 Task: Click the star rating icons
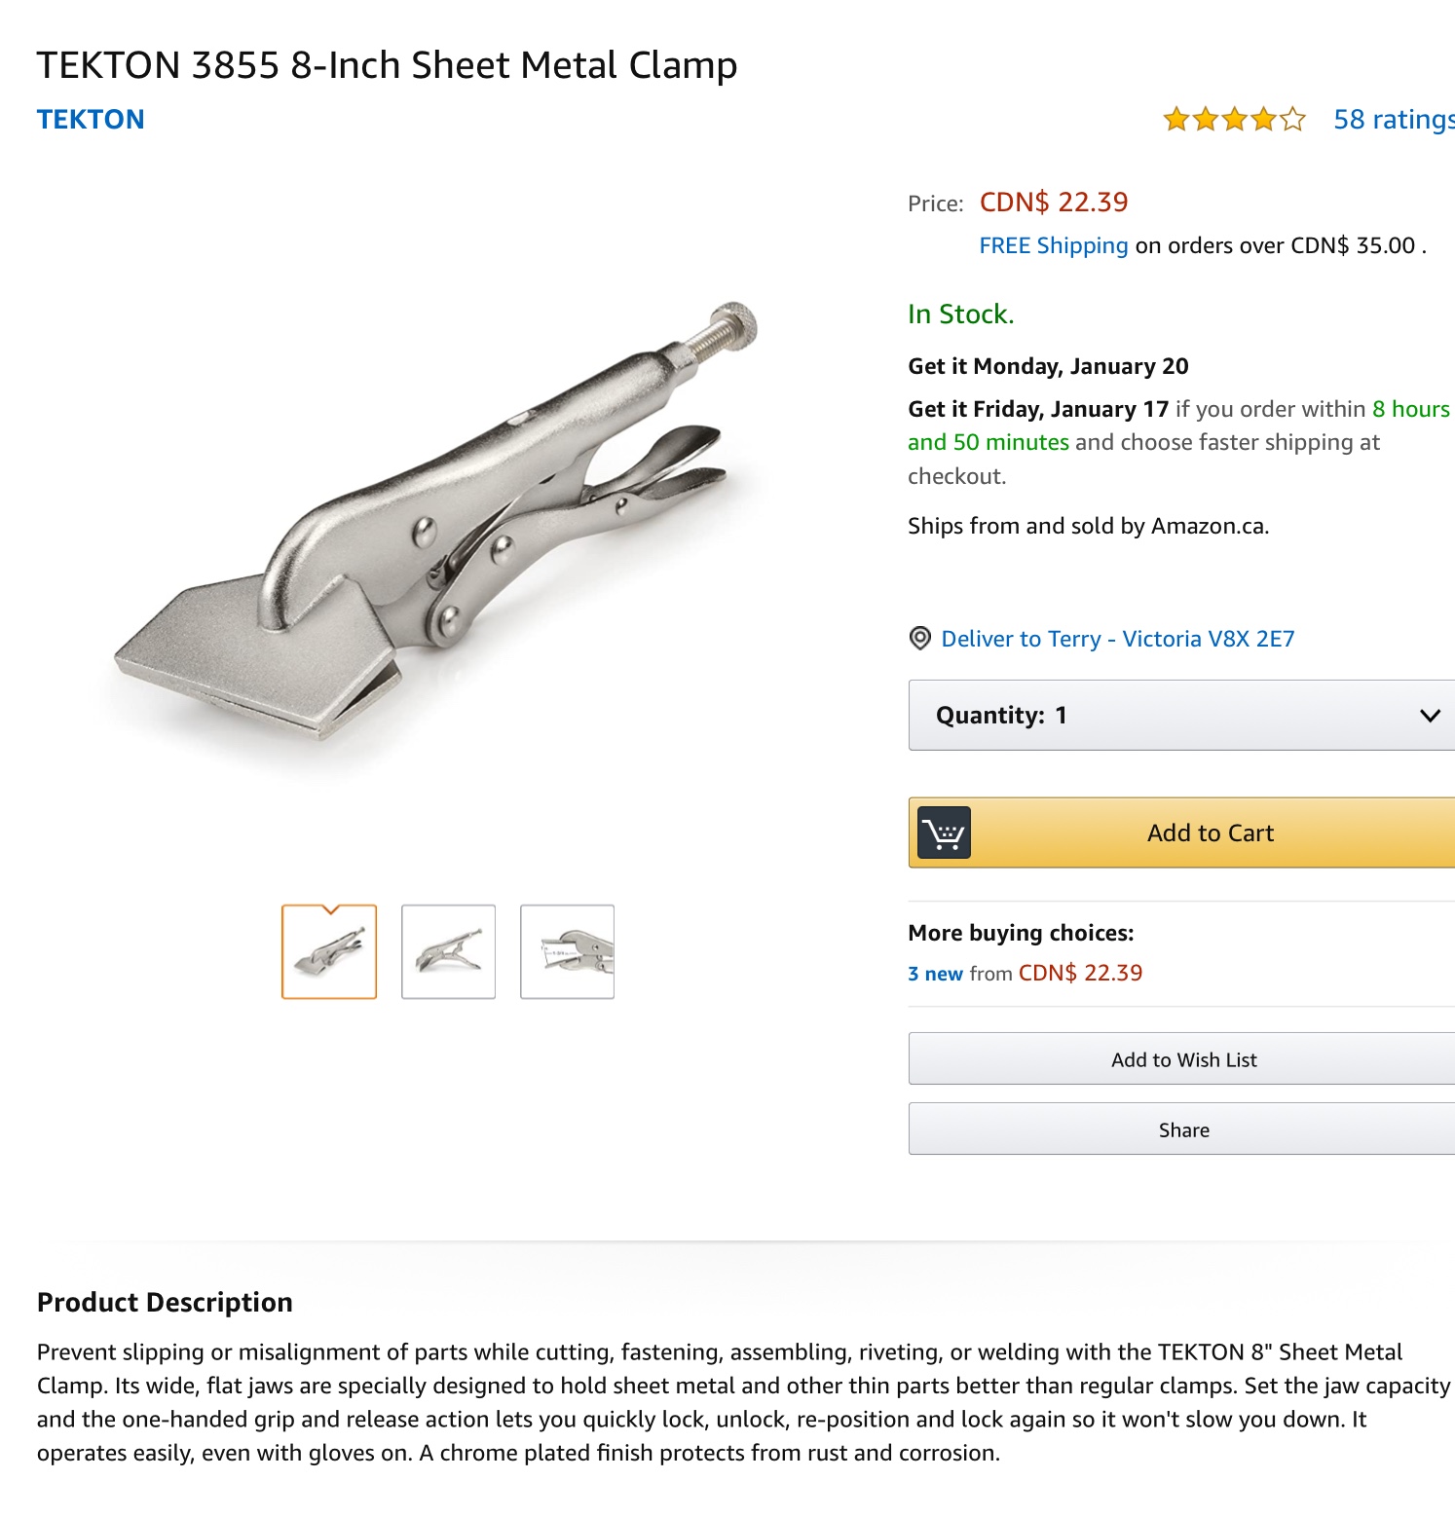[1233, 120]
